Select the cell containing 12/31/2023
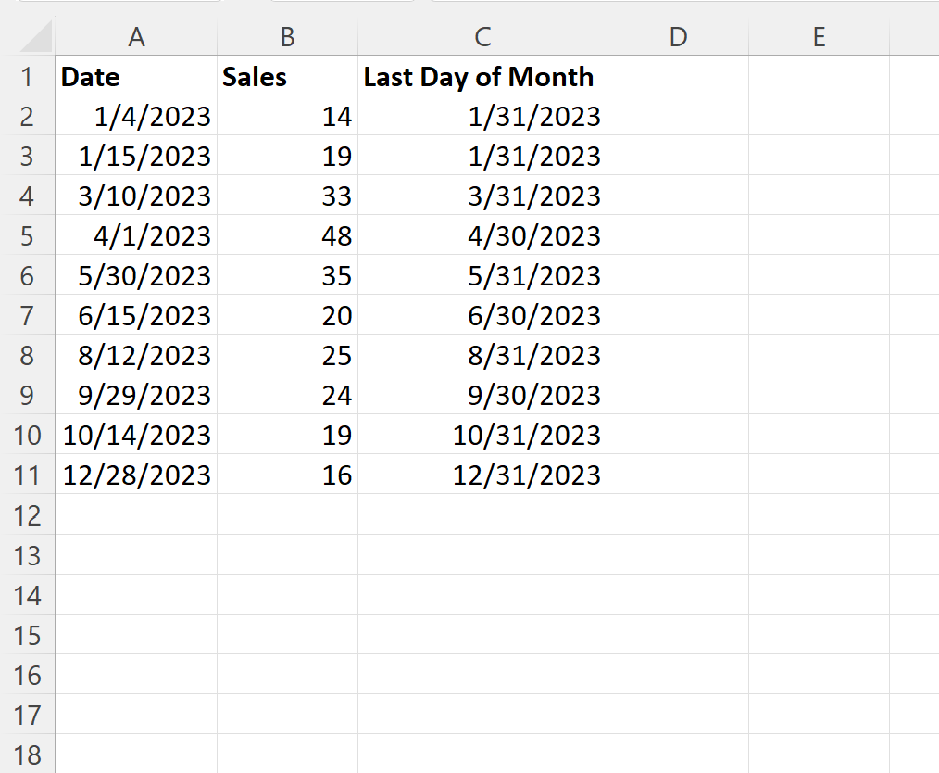This screenshot has width=939, height=773. pyautogui.click(x=482, y=475)
